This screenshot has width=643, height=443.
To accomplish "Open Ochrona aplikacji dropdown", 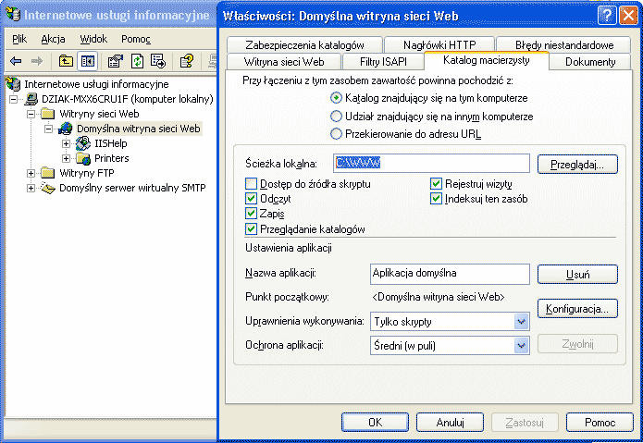I will click(x=521, y=346).
